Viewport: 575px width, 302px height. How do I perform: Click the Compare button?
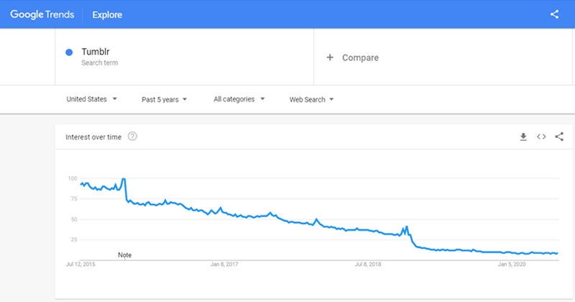(x=352, y=58)
